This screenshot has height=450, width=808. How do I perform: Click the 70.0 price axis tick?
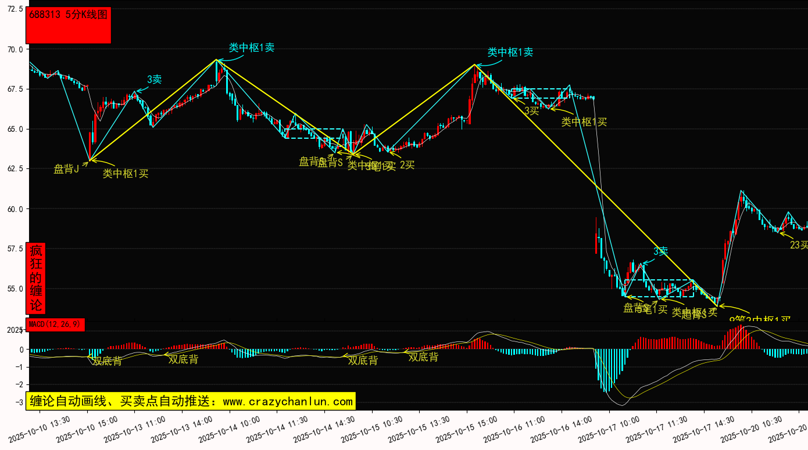[x=15, y=49]
